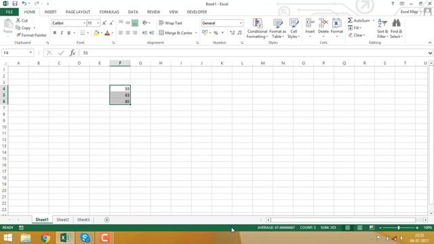The height and width of the screenshot is (244, 434).
Task: Switch to the INSERT ribbon tab
Action: click(50, 12)
